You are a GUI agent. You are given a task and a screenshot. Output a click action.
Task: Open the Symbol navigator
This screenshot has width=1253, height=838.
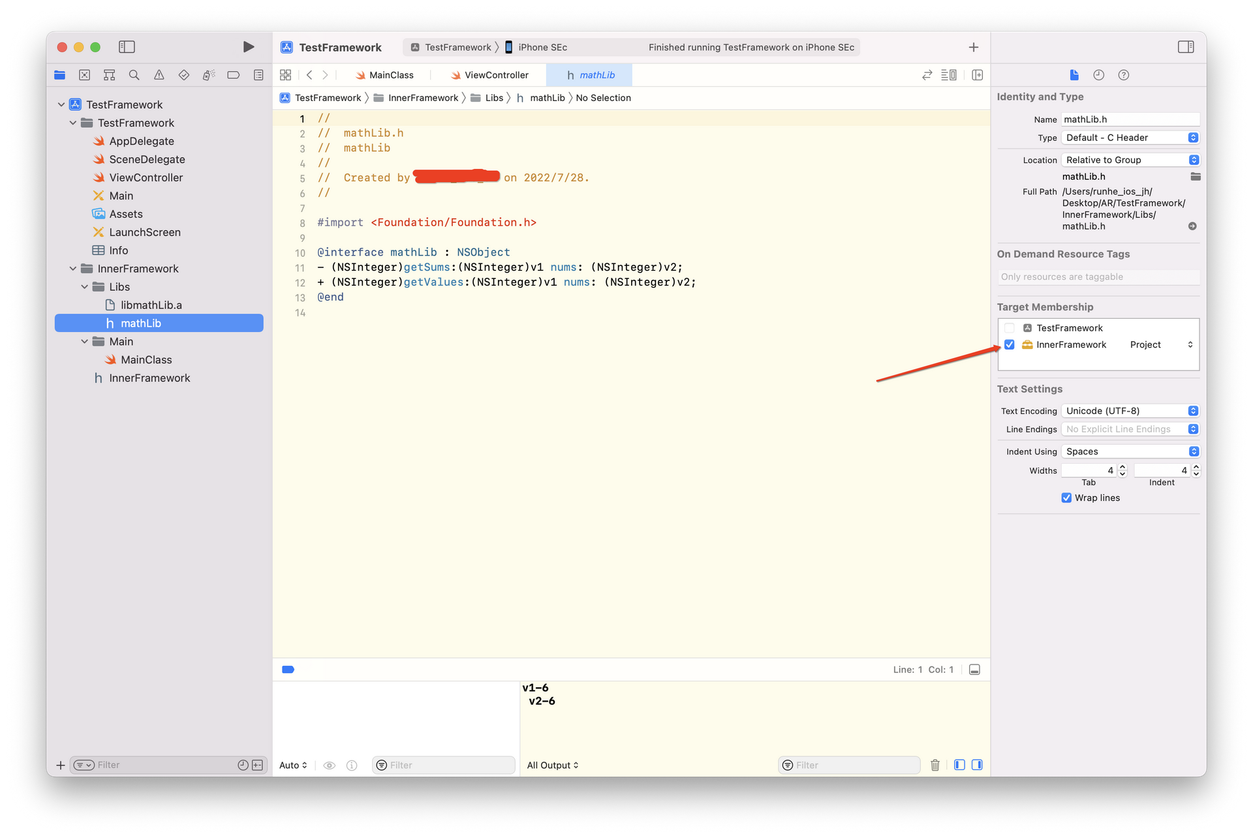click(x=110, y=75)
